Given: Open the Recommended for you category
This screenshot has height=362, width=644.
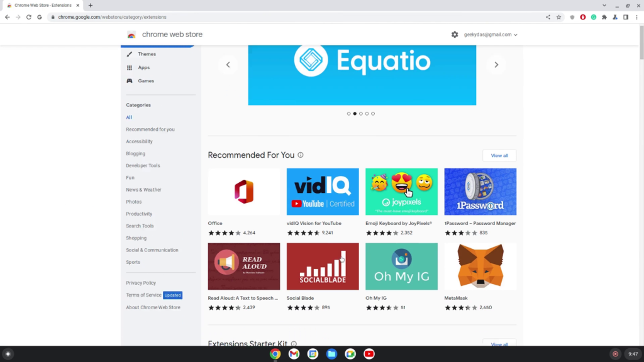Looking at the screenshot, I should click(x=150, y=129).
